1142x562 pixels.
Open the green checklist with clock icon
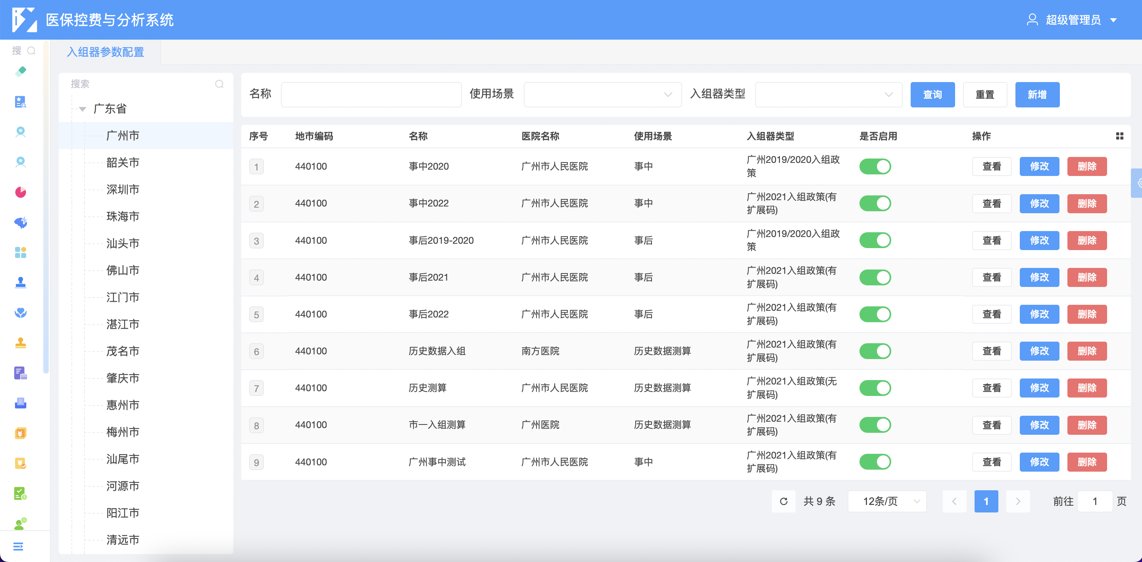tap(20, 493)
